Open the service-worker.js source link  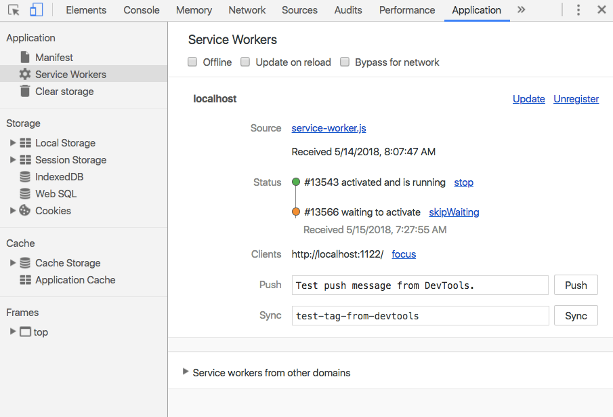tap(329, 128)
